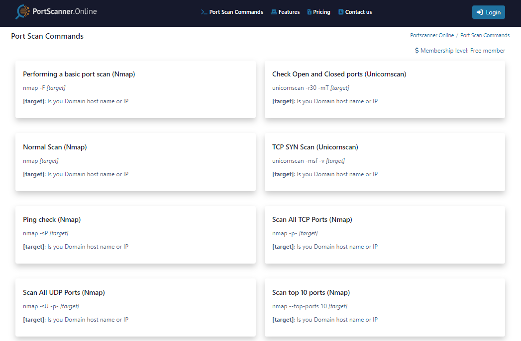The width and height of the screenshot is (521, 341).
Task: Click target description in basic port scan card
Action: 76,101
